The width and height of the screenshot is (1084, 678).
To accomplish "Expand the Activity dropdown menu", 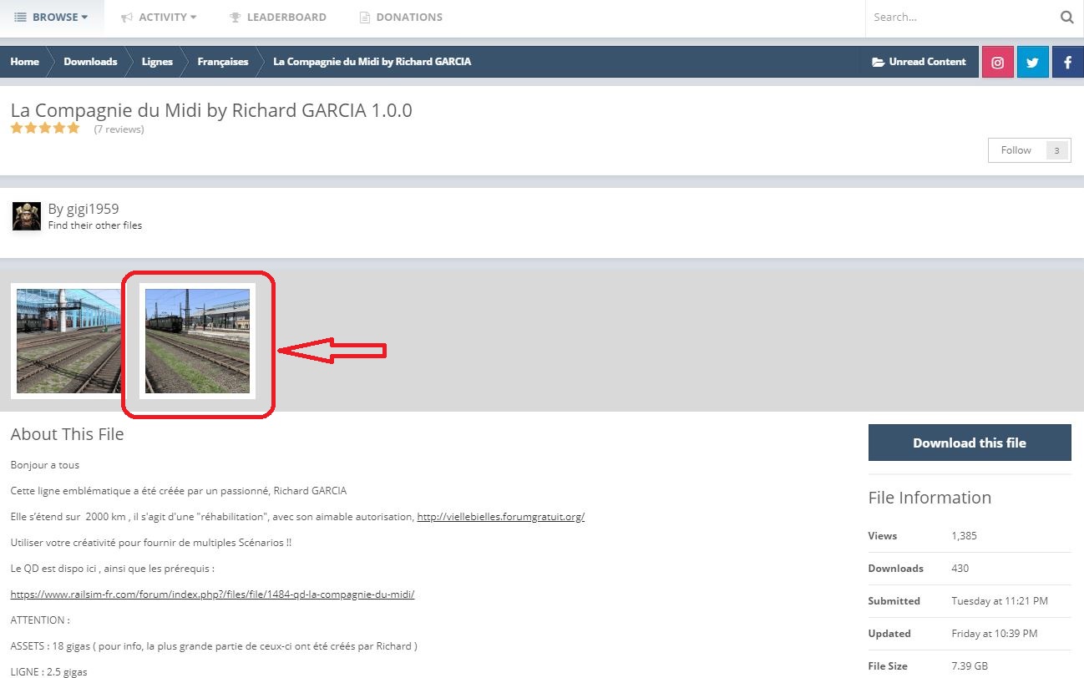I will tap(159, 17).
